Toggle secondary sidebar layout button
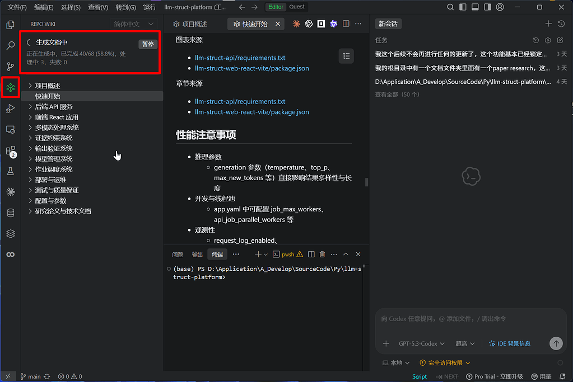 pyautogui.click(x=487, y=7)
